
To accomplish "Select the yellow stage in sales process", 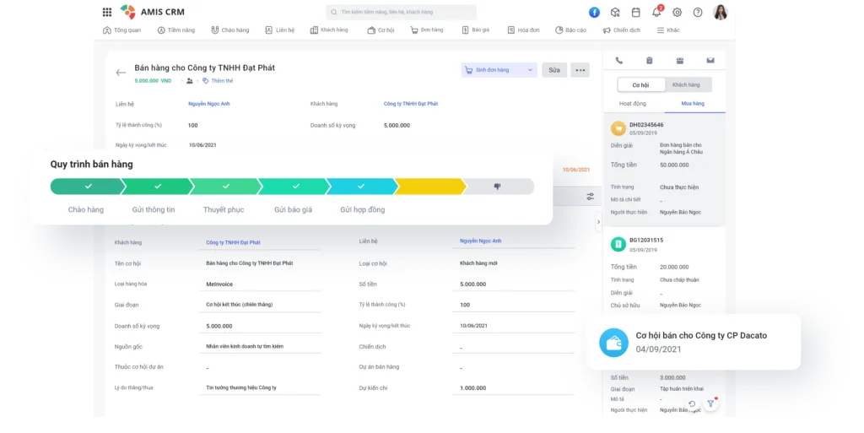I will (x=429, y=187).
